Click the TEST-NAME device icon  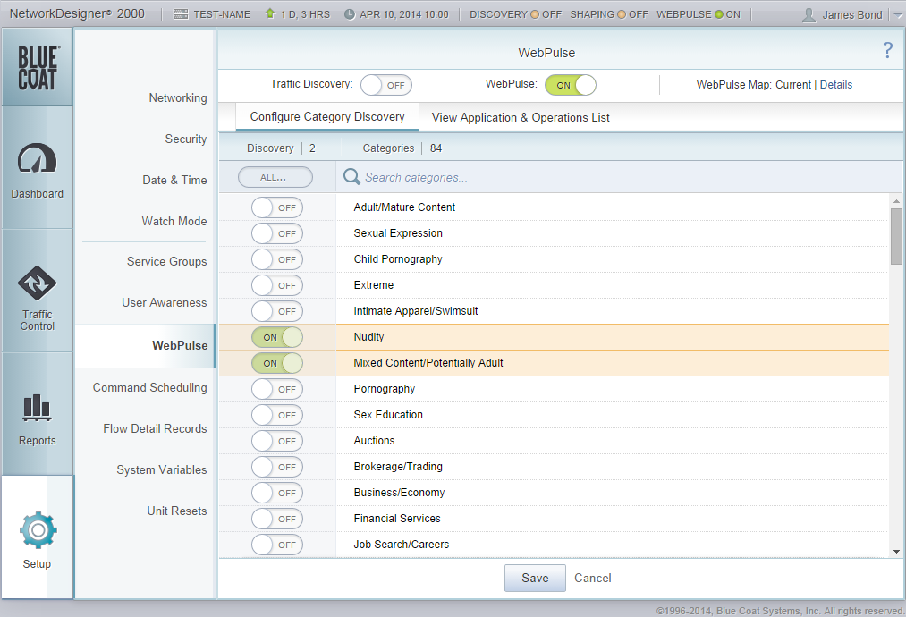(181, 14)
